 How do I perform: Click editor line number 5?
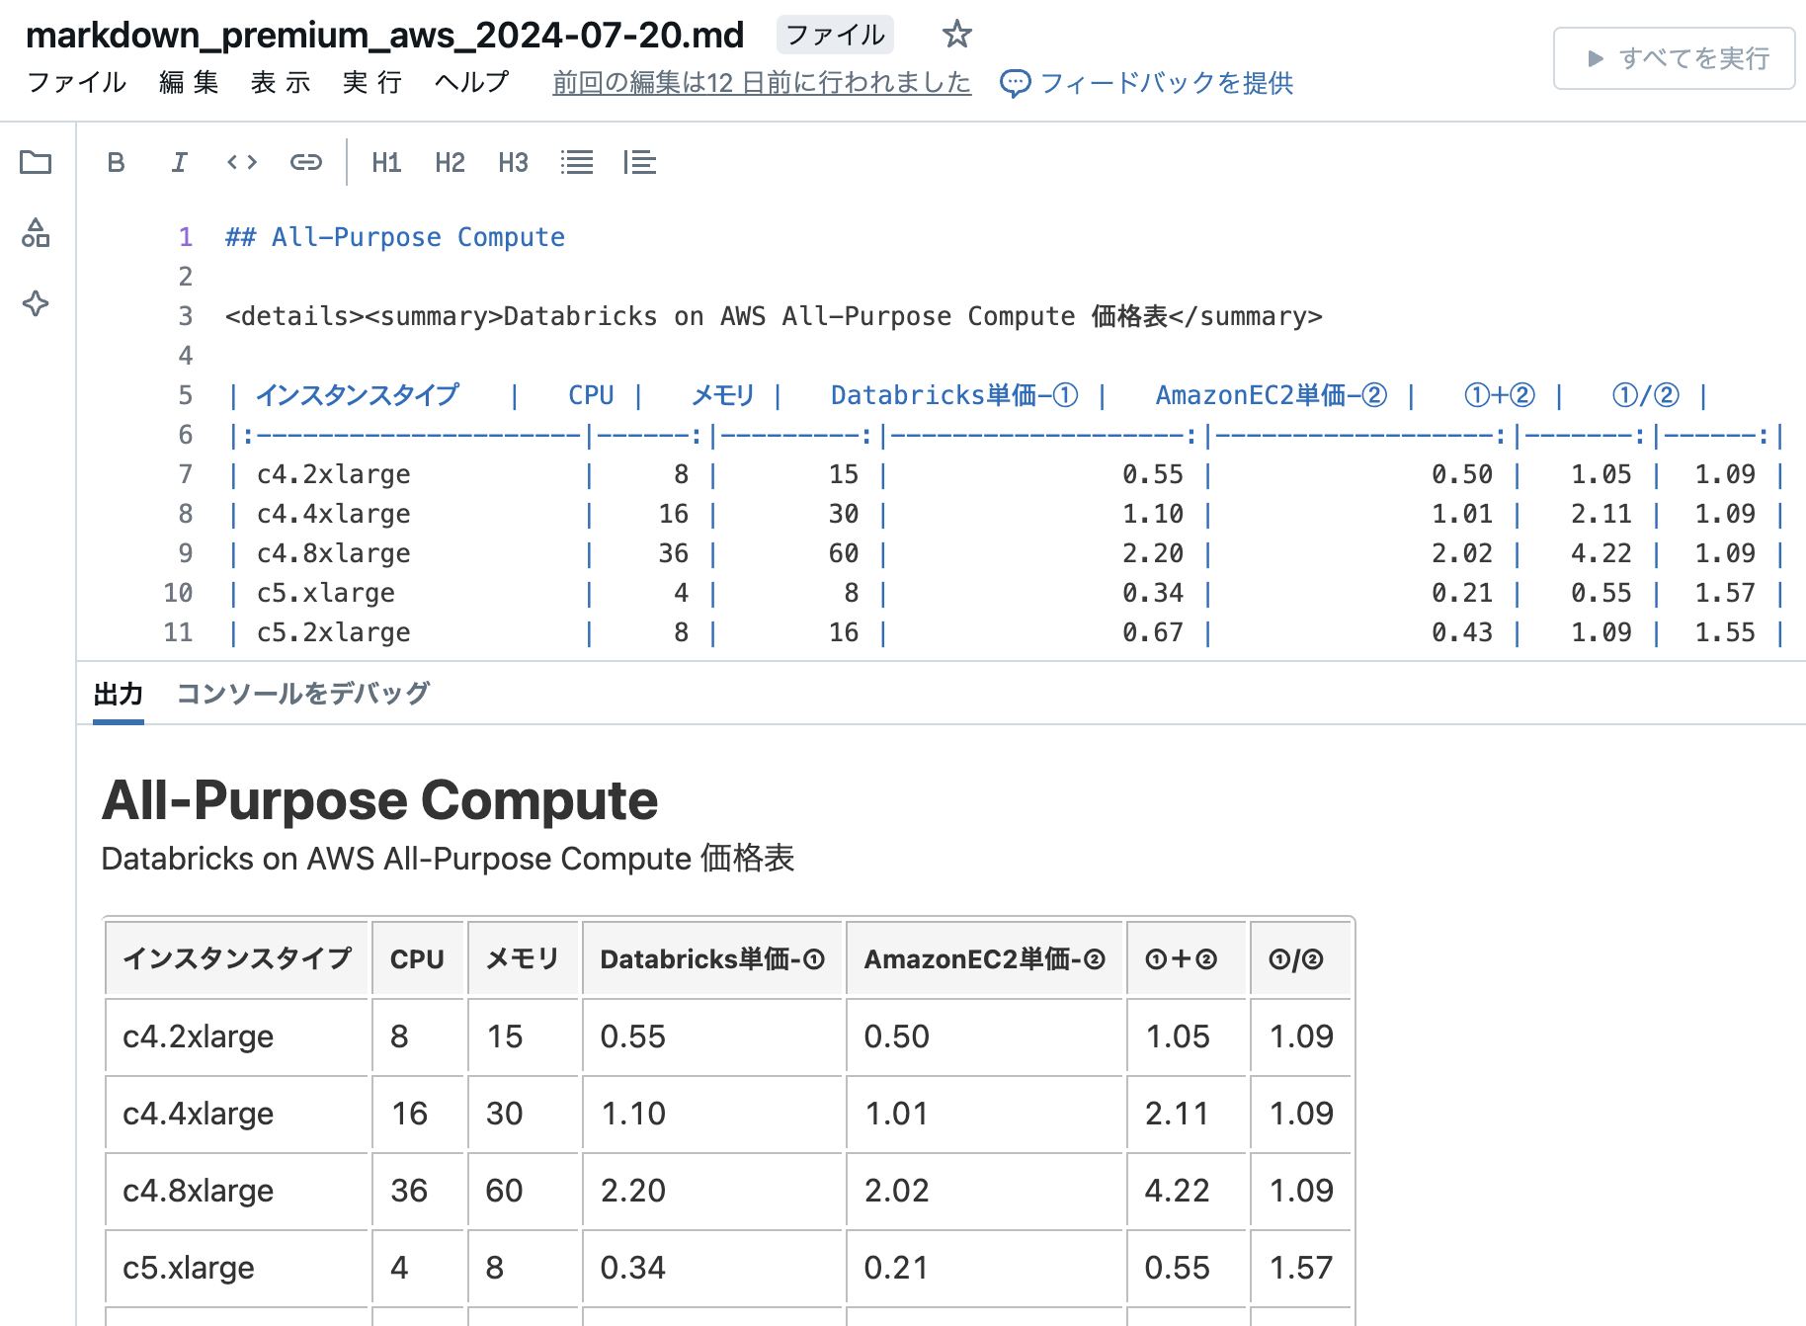pos(185,395)
